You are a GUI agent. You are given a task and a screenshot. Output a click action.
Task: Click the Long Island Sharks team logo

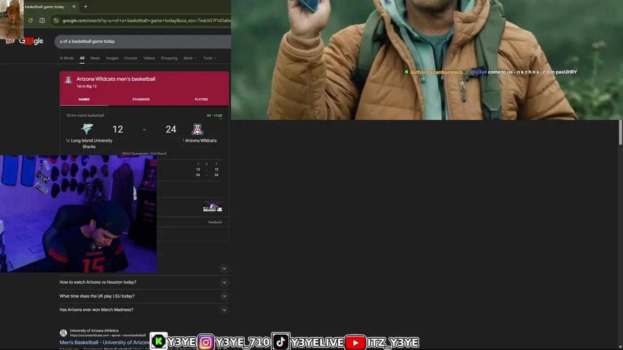tap(87, 129)
